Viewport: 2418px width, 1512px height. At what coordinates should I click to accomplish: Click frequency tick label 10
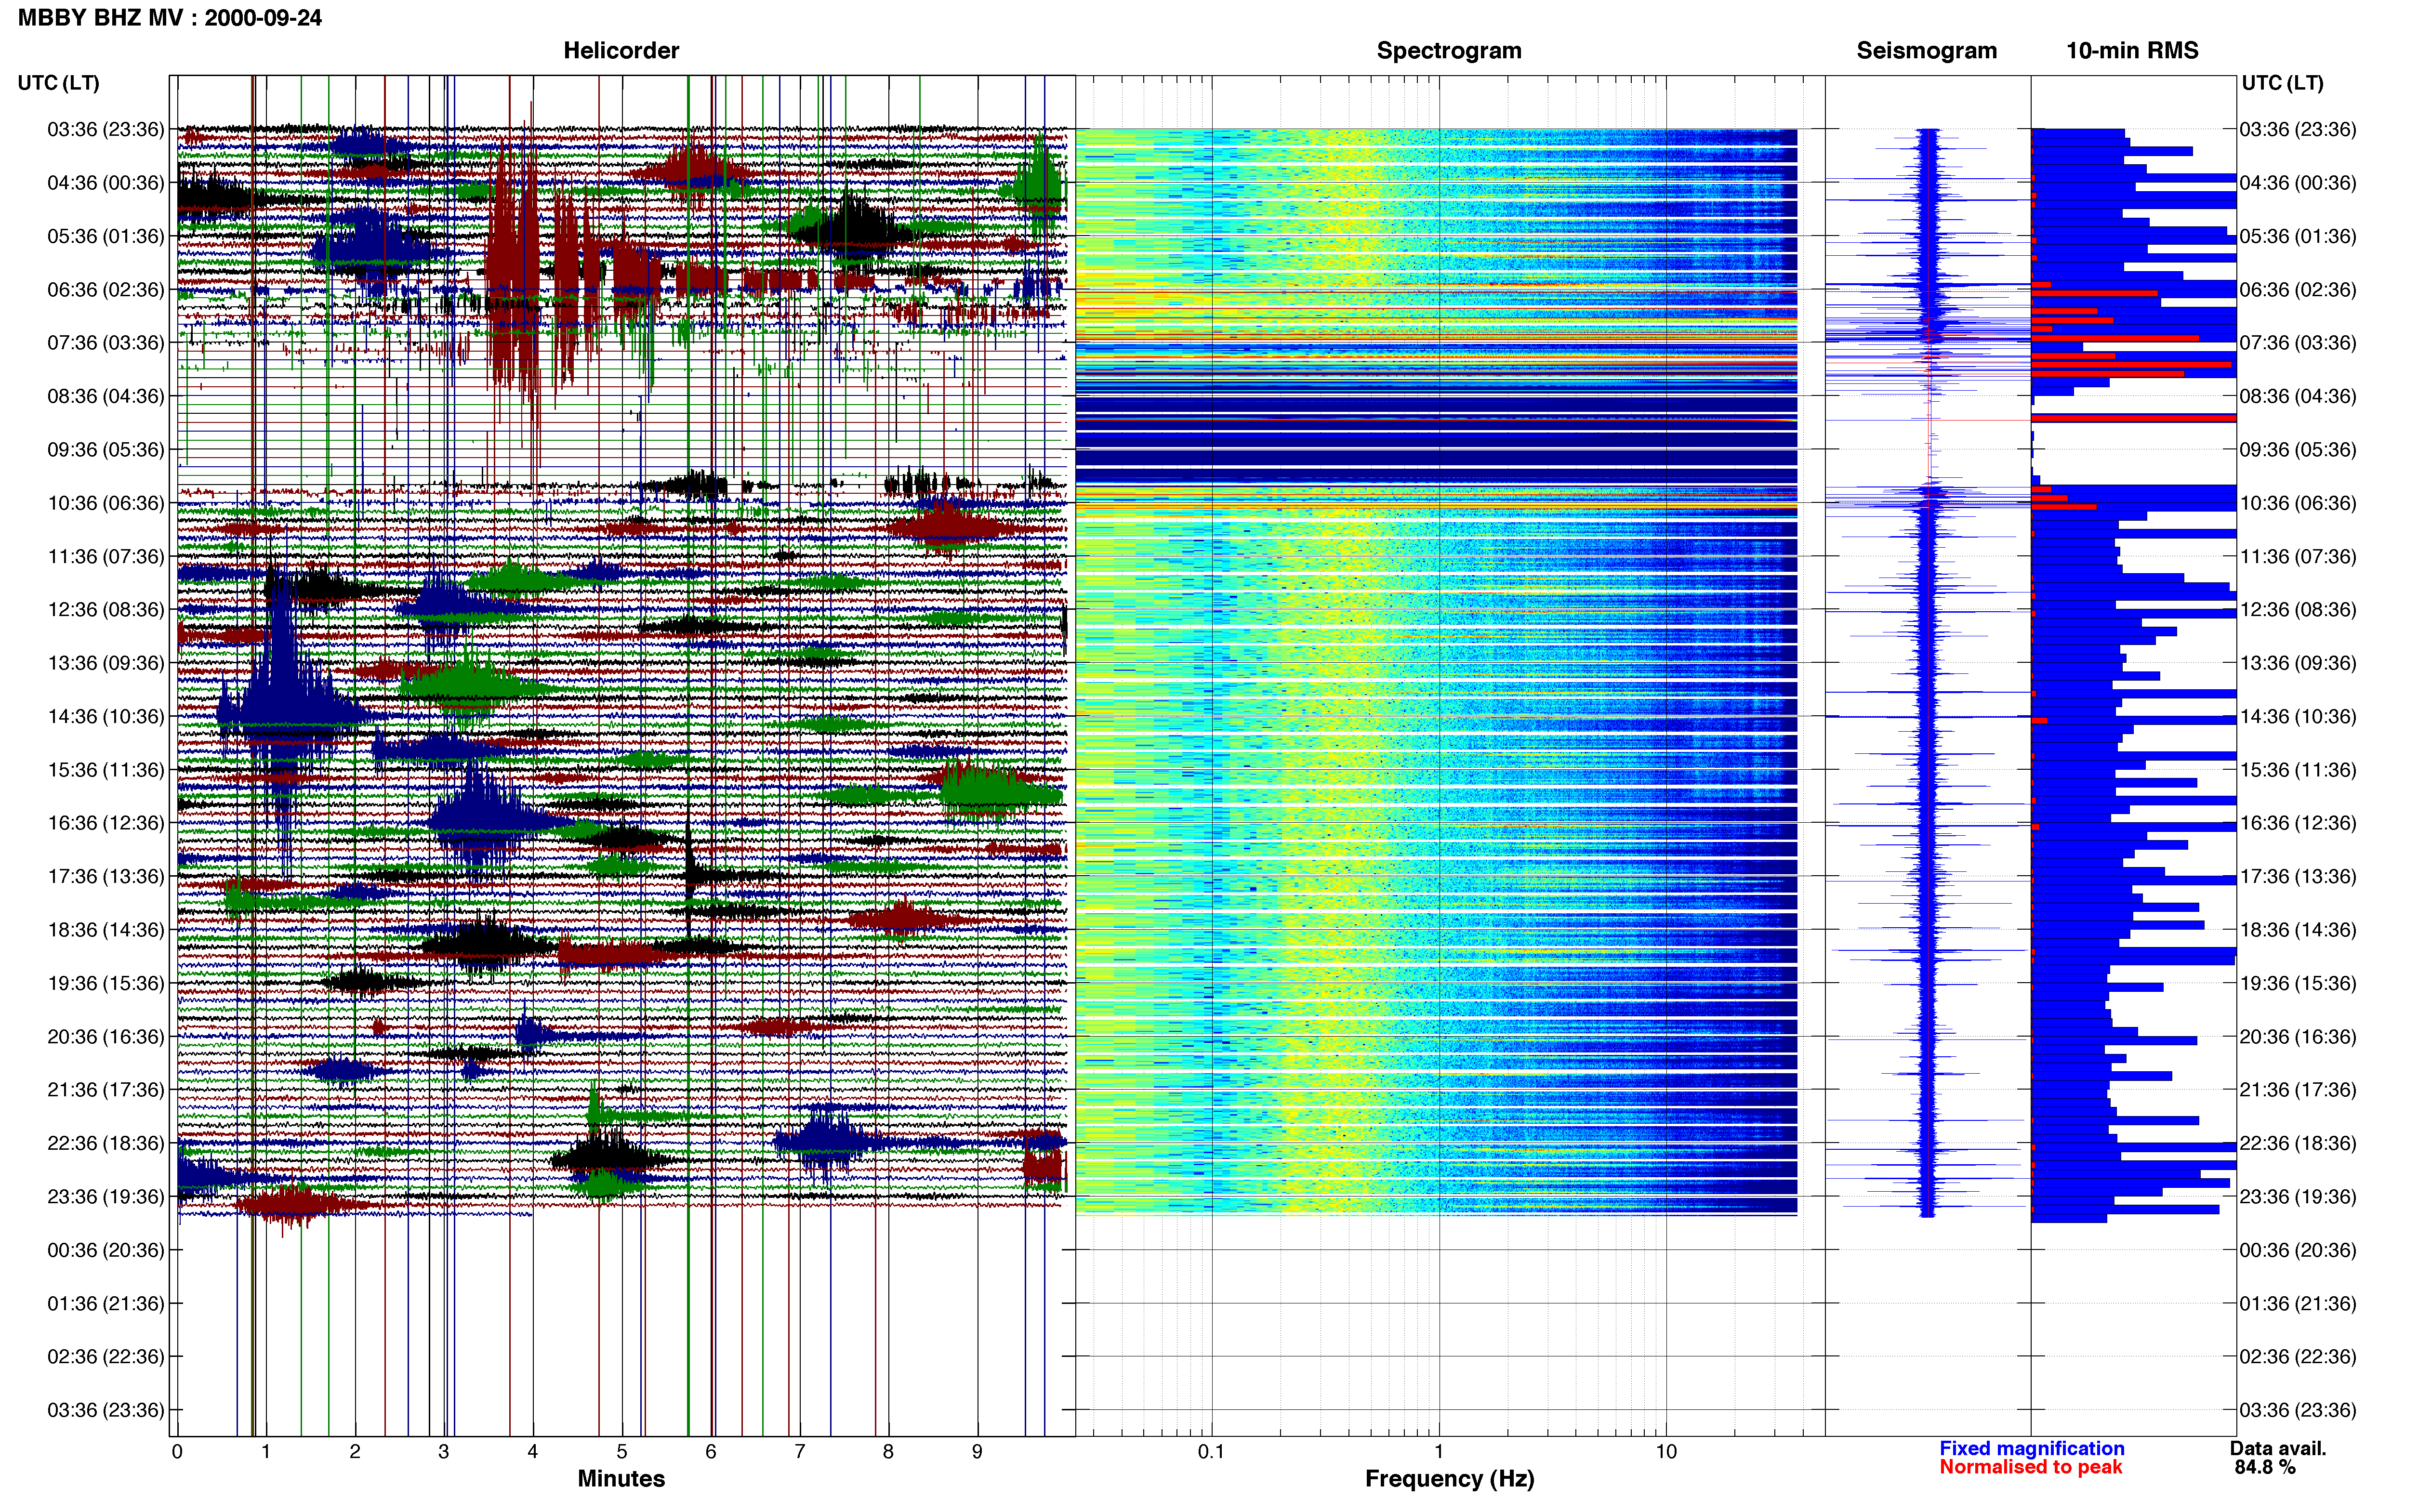click(x=1666, y=1452)
